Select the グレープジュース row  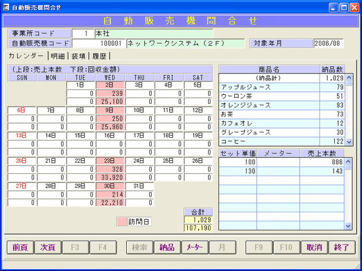pos(282,132)
